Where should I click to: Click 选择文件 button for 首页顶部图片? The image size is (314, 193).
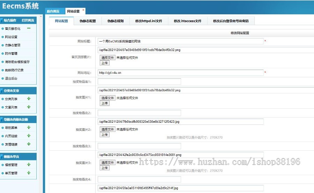tap(107, 58)
